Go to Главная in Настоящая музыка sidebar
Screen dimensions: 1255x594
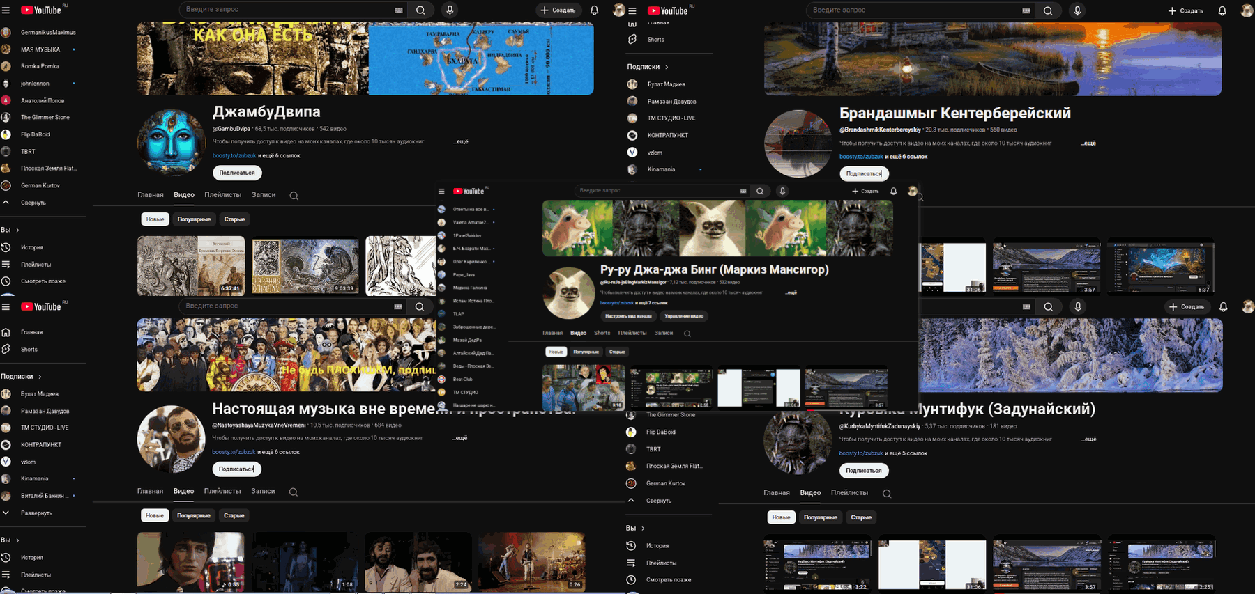click(x=31, y=332)
